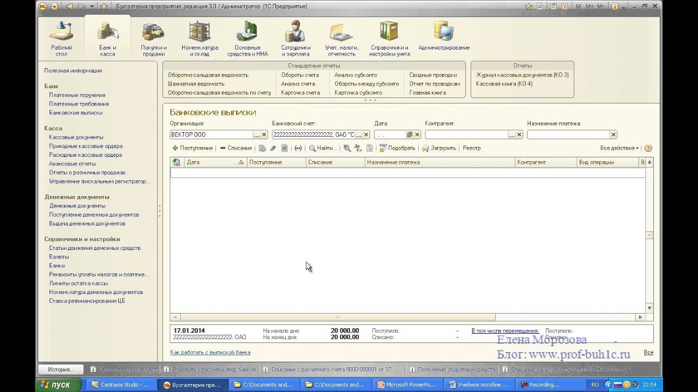Clear the Назначение платежа field
The width and height of the screenshot is (698, 392).
click(613, 134)
